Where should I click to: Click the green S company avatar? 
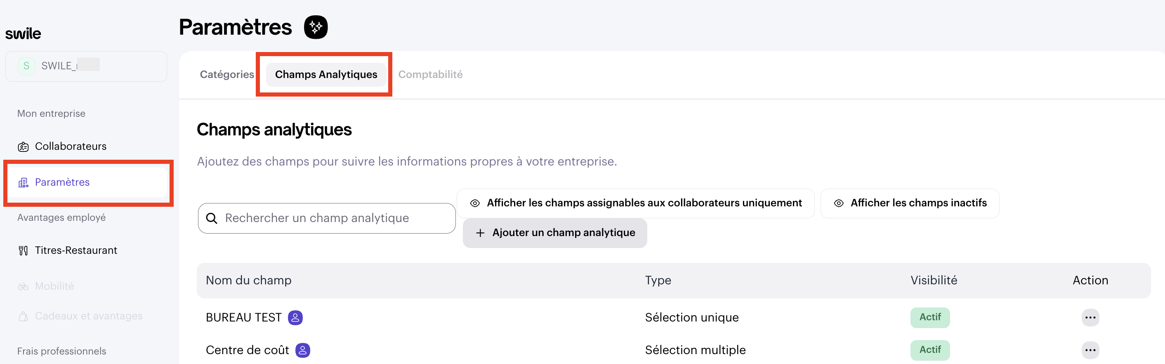(x=26, y=66)
